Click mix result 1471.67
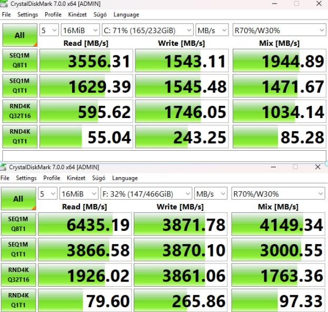Image resolution: width=328 pixels, height=312 pixels. [x=279, y=86]
